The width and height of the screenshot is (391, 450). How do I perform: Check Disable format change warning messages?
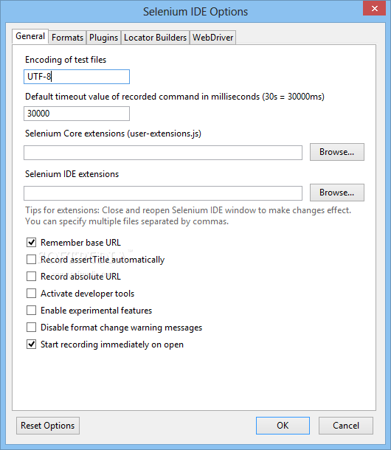(31, 327)
